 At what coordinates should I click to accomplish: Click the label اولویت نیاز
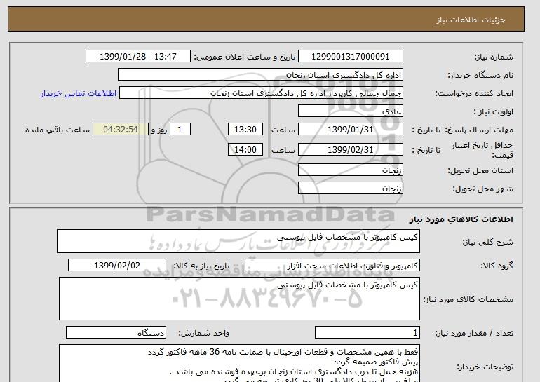click(494, 111)
